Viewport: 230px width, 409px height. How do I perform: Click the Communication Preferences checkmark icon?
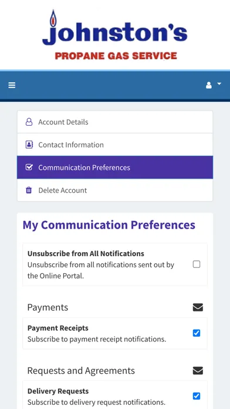point(29,167)
